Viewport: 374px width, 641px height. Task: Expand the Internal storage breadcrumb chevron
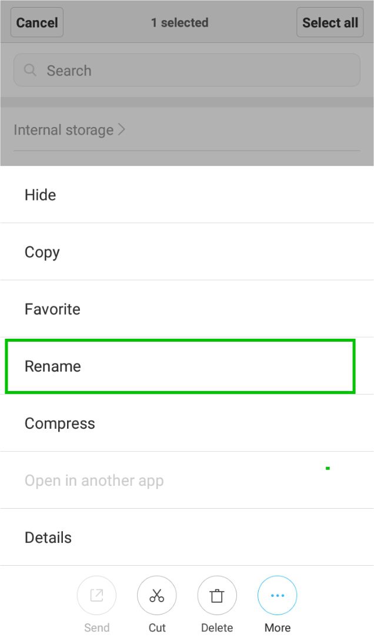pos(122,129)
